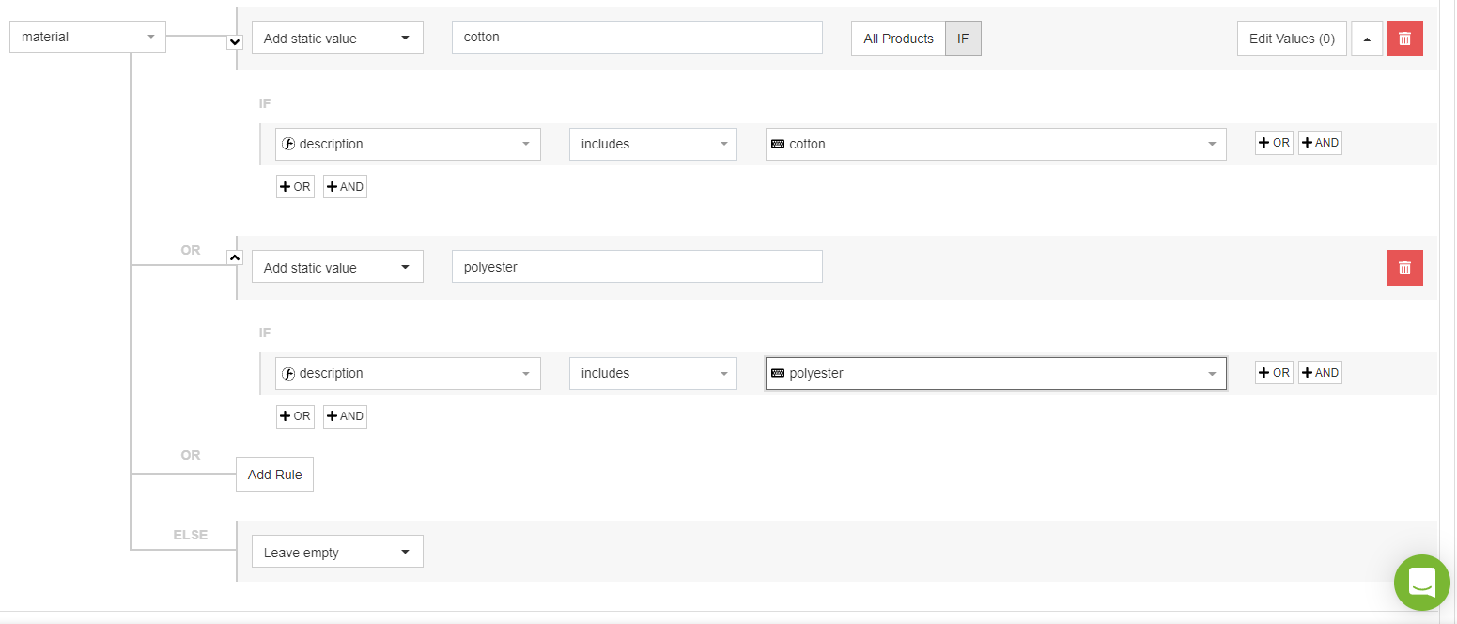Open the Leave empty ELSE dropdown
The height and width of the screenshot is (624, 1457).
click(x=337, y=552)
